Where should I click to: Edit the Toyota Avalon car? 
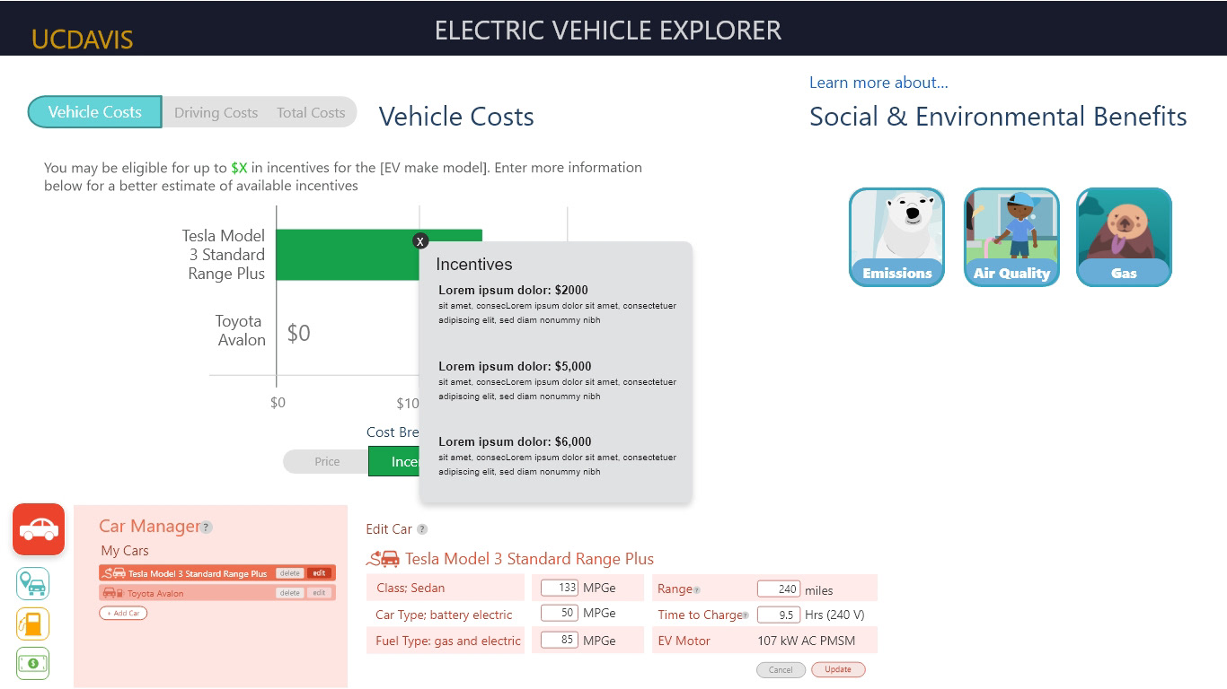pos(320,593)
